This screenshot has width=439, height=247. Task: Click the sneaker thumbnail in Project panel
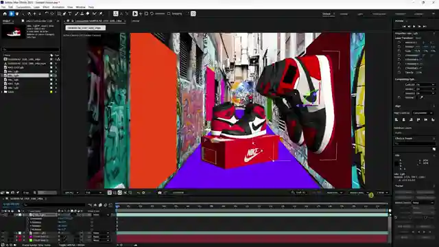point(13,32)
